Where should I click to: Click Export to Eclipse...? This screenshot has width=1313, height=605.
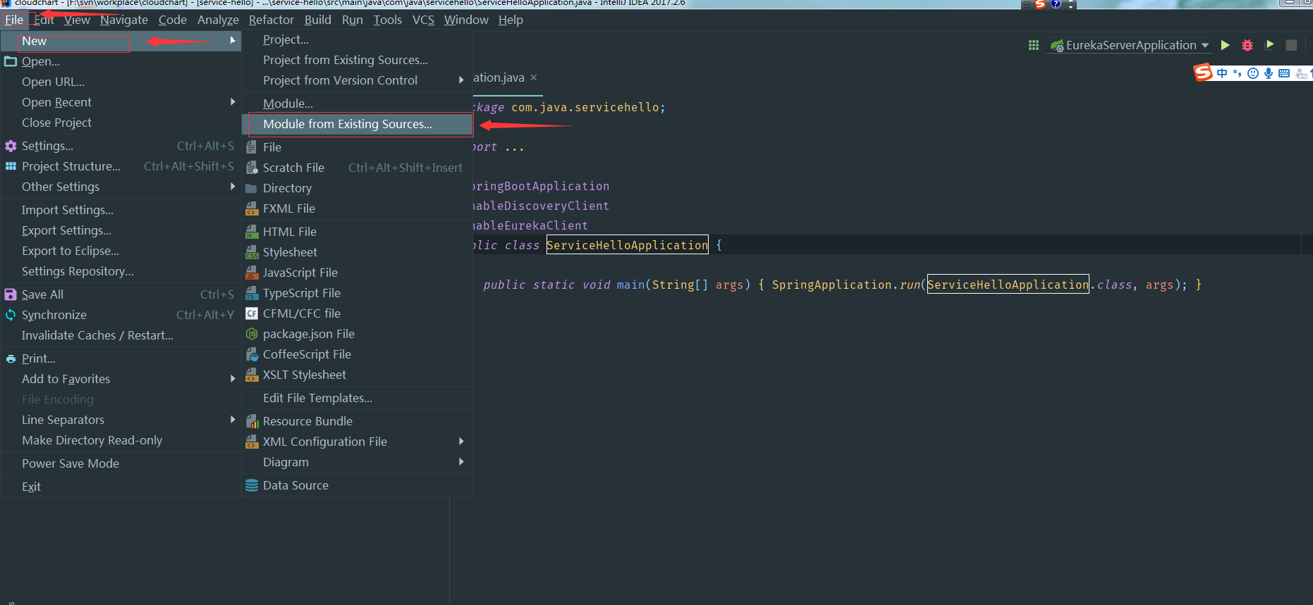click(x=121, y=251)
